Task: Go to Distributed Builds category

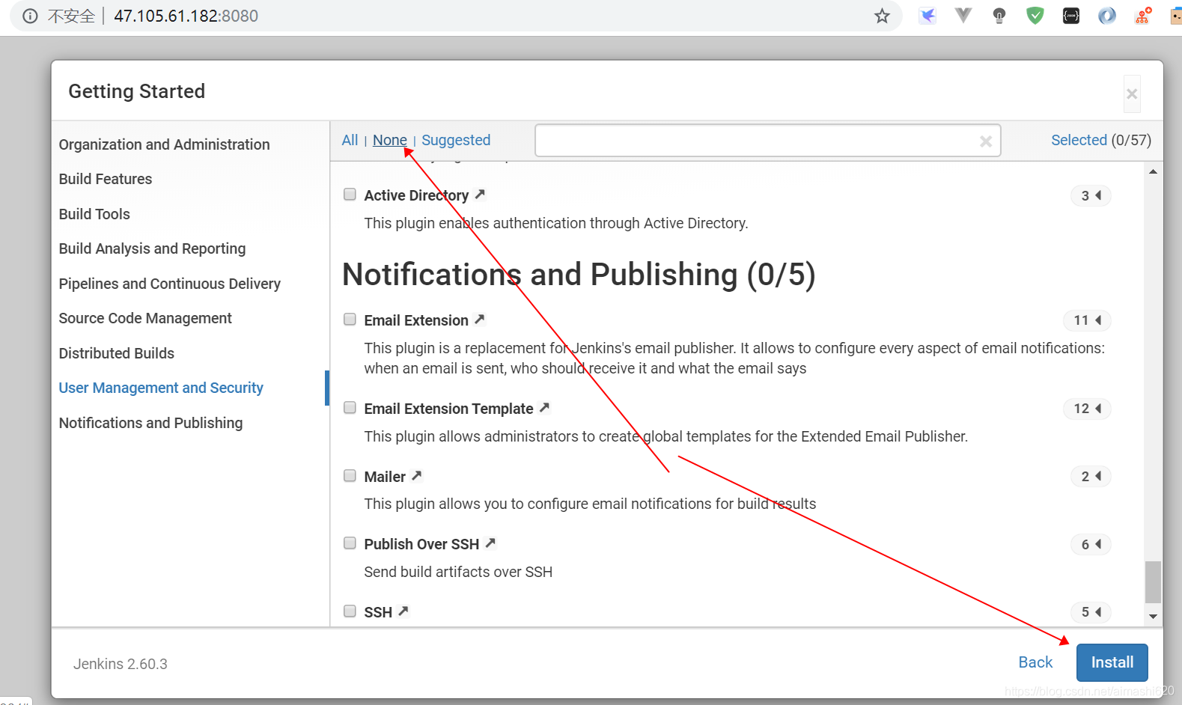Action: [117, 353]
